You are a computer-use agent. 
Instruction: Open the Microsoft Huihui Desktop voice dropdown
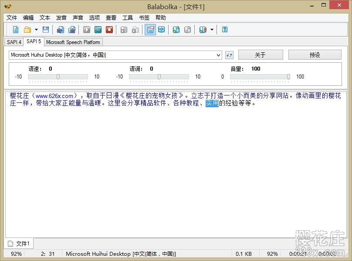point(115,55)
